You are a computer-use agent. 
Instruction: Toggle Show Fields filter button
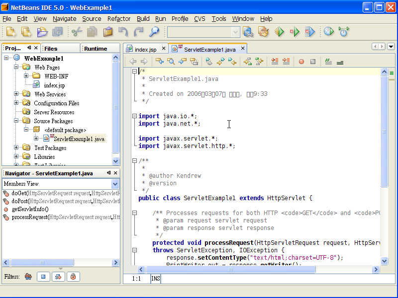(x=43, y=277)
